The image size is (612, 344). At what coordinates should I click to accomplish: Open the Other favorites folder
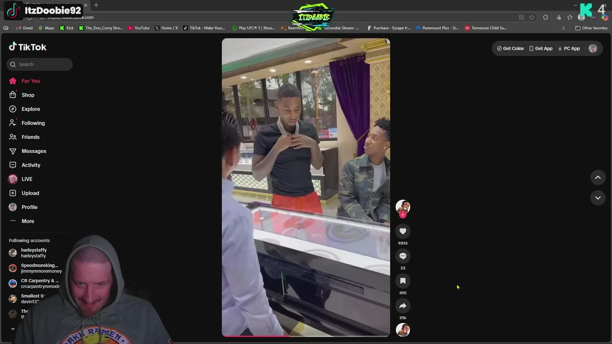click(x=591, y=28)
